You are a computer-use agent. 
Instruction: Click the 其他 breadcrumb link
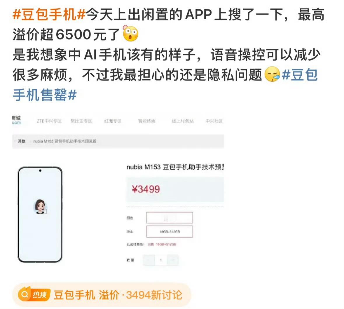pyautogui.click(x=22, y=141)
